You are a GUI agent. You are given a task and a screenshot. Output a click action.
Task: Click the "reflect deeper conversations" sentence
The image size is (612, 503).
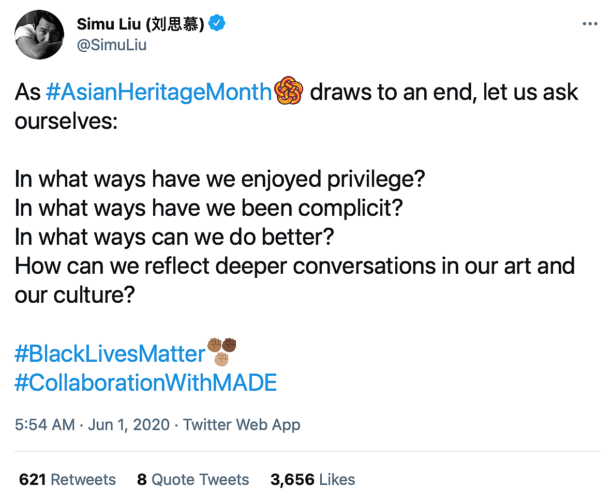point(295,267)
